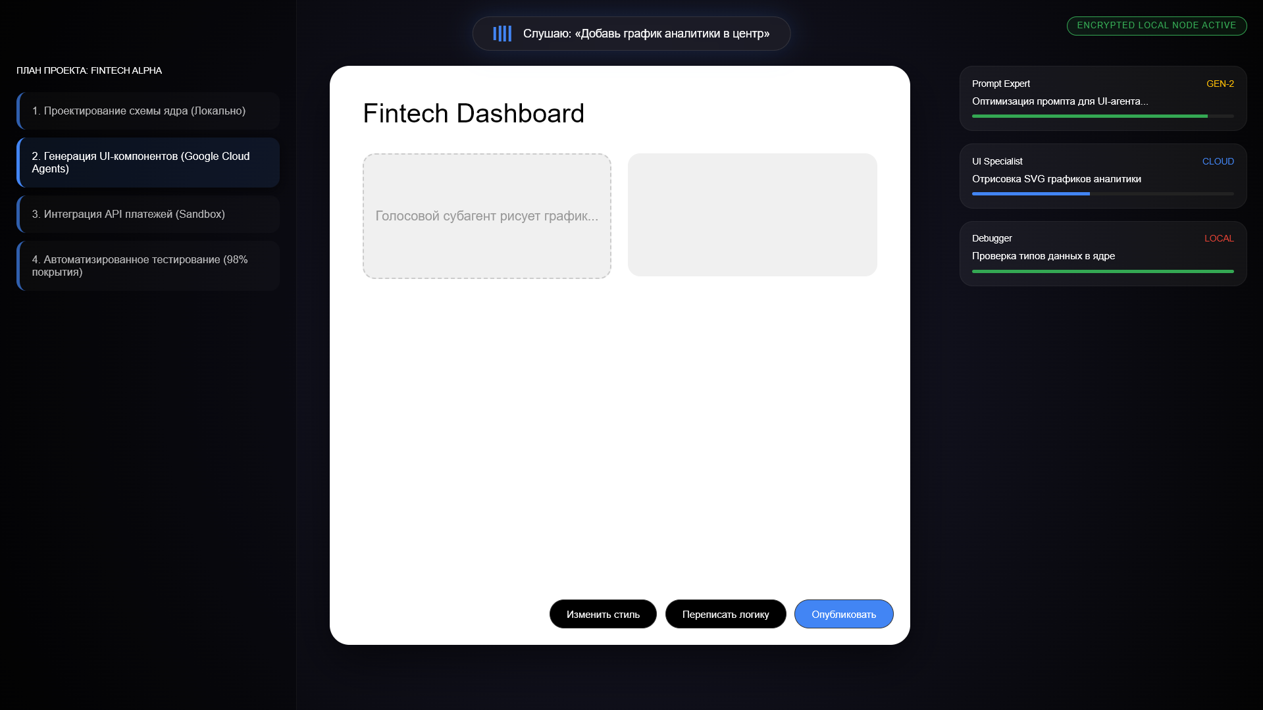Click the ПЛАН ПРОЕКТА: FINTECH ALPHA heading
Screen dimensions: 1263x710
pyautogui.click(x=89, y=70)
